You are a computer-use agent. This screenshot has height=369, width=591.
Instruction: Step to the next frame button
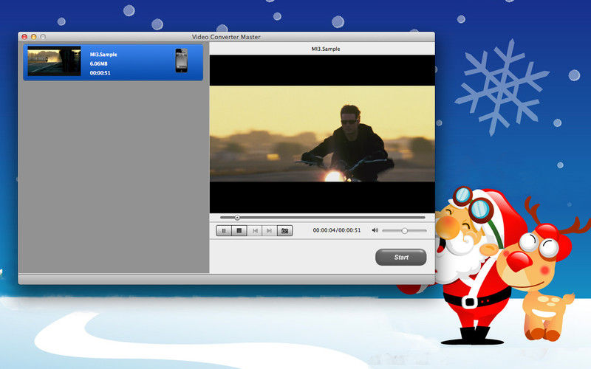270,231
